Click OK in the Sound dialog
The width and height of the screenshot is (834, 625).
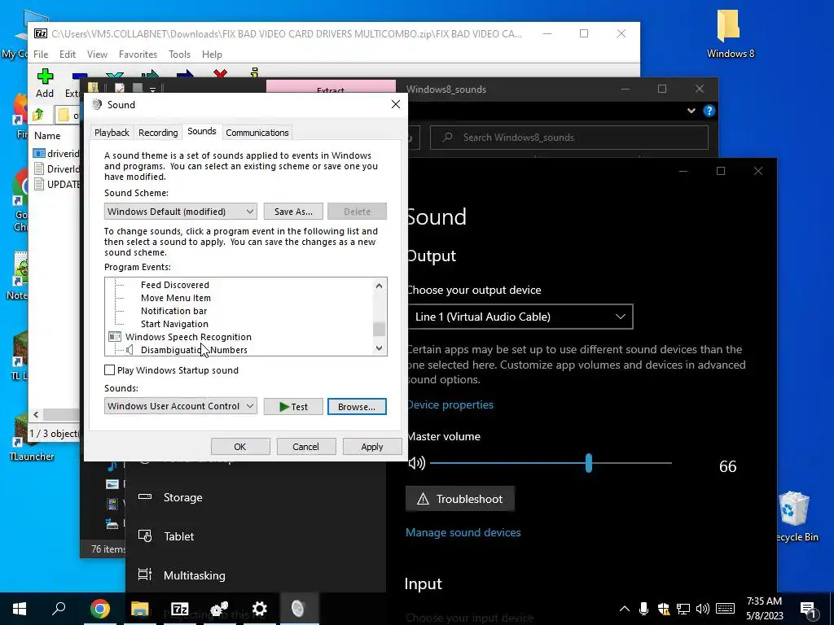point(240,447)
